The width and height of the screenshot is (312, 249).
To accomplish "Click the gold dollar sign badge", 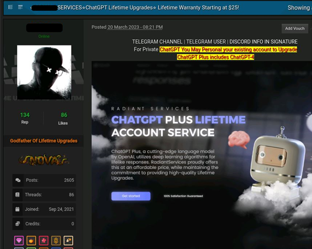I will coord(56,241).
